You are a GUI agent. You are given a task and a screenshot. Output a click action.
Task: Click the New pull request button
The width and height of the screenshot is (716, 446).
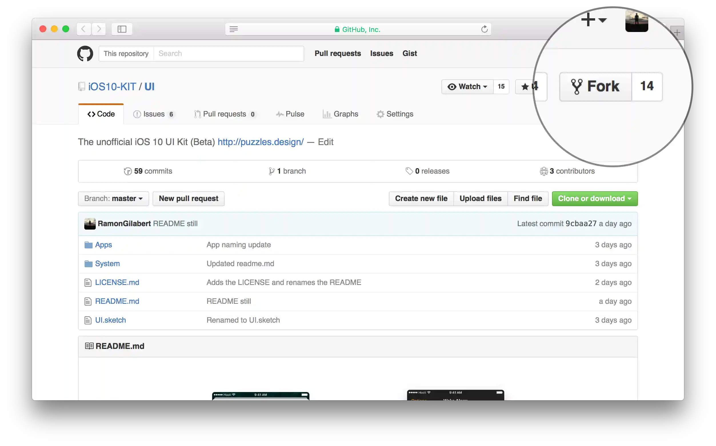[188, 198]
